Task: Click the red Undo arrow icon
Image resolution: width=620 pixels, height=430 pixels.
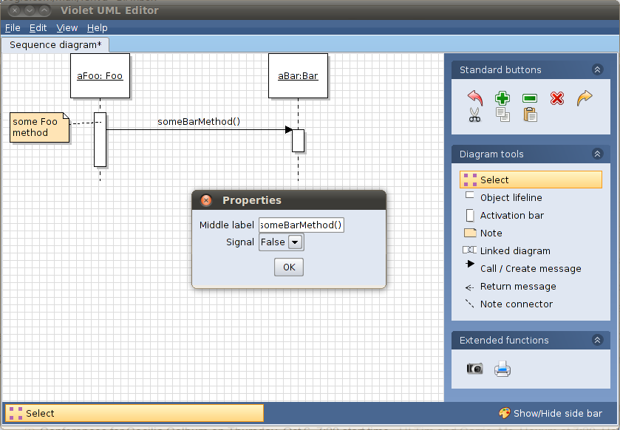Action: (x=474, y=98)
